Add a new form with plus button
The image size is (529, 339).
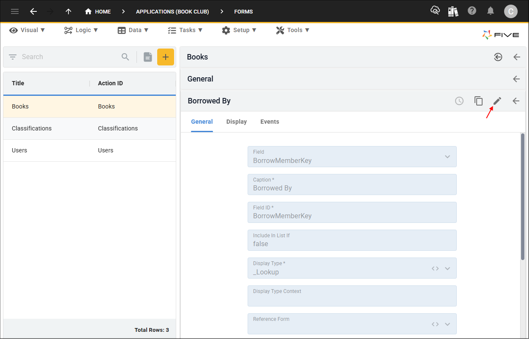(x=166, y=57)
